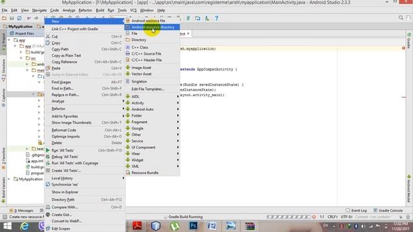Expand the MyApplication tree node
This screenshot has height=232, width=413.
(9, 179)
